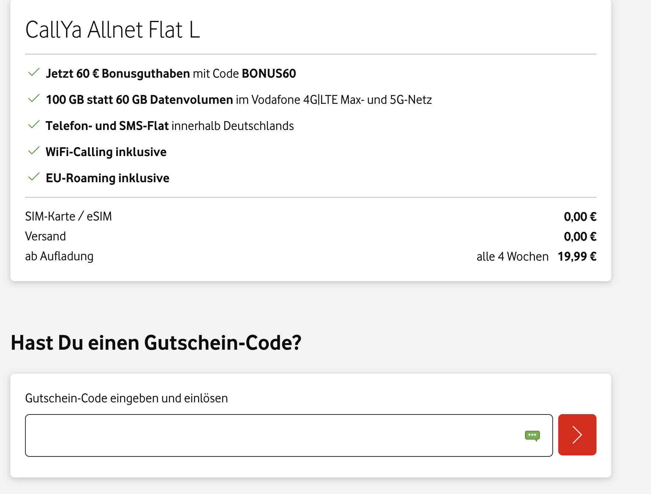
Task: Click the checkmark beside 100 GB Datenvolumen
Action: tap(34, 99)
